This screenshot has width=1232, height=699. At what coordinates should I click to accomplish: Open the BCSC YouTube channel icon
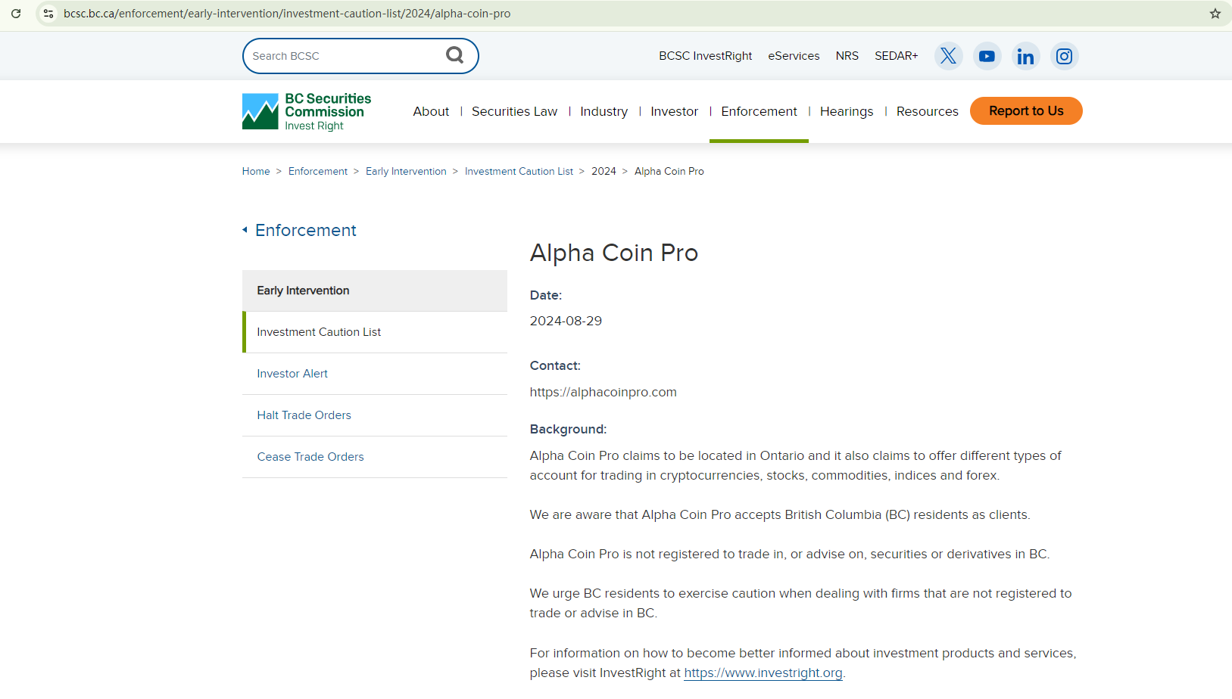point(987,56)
